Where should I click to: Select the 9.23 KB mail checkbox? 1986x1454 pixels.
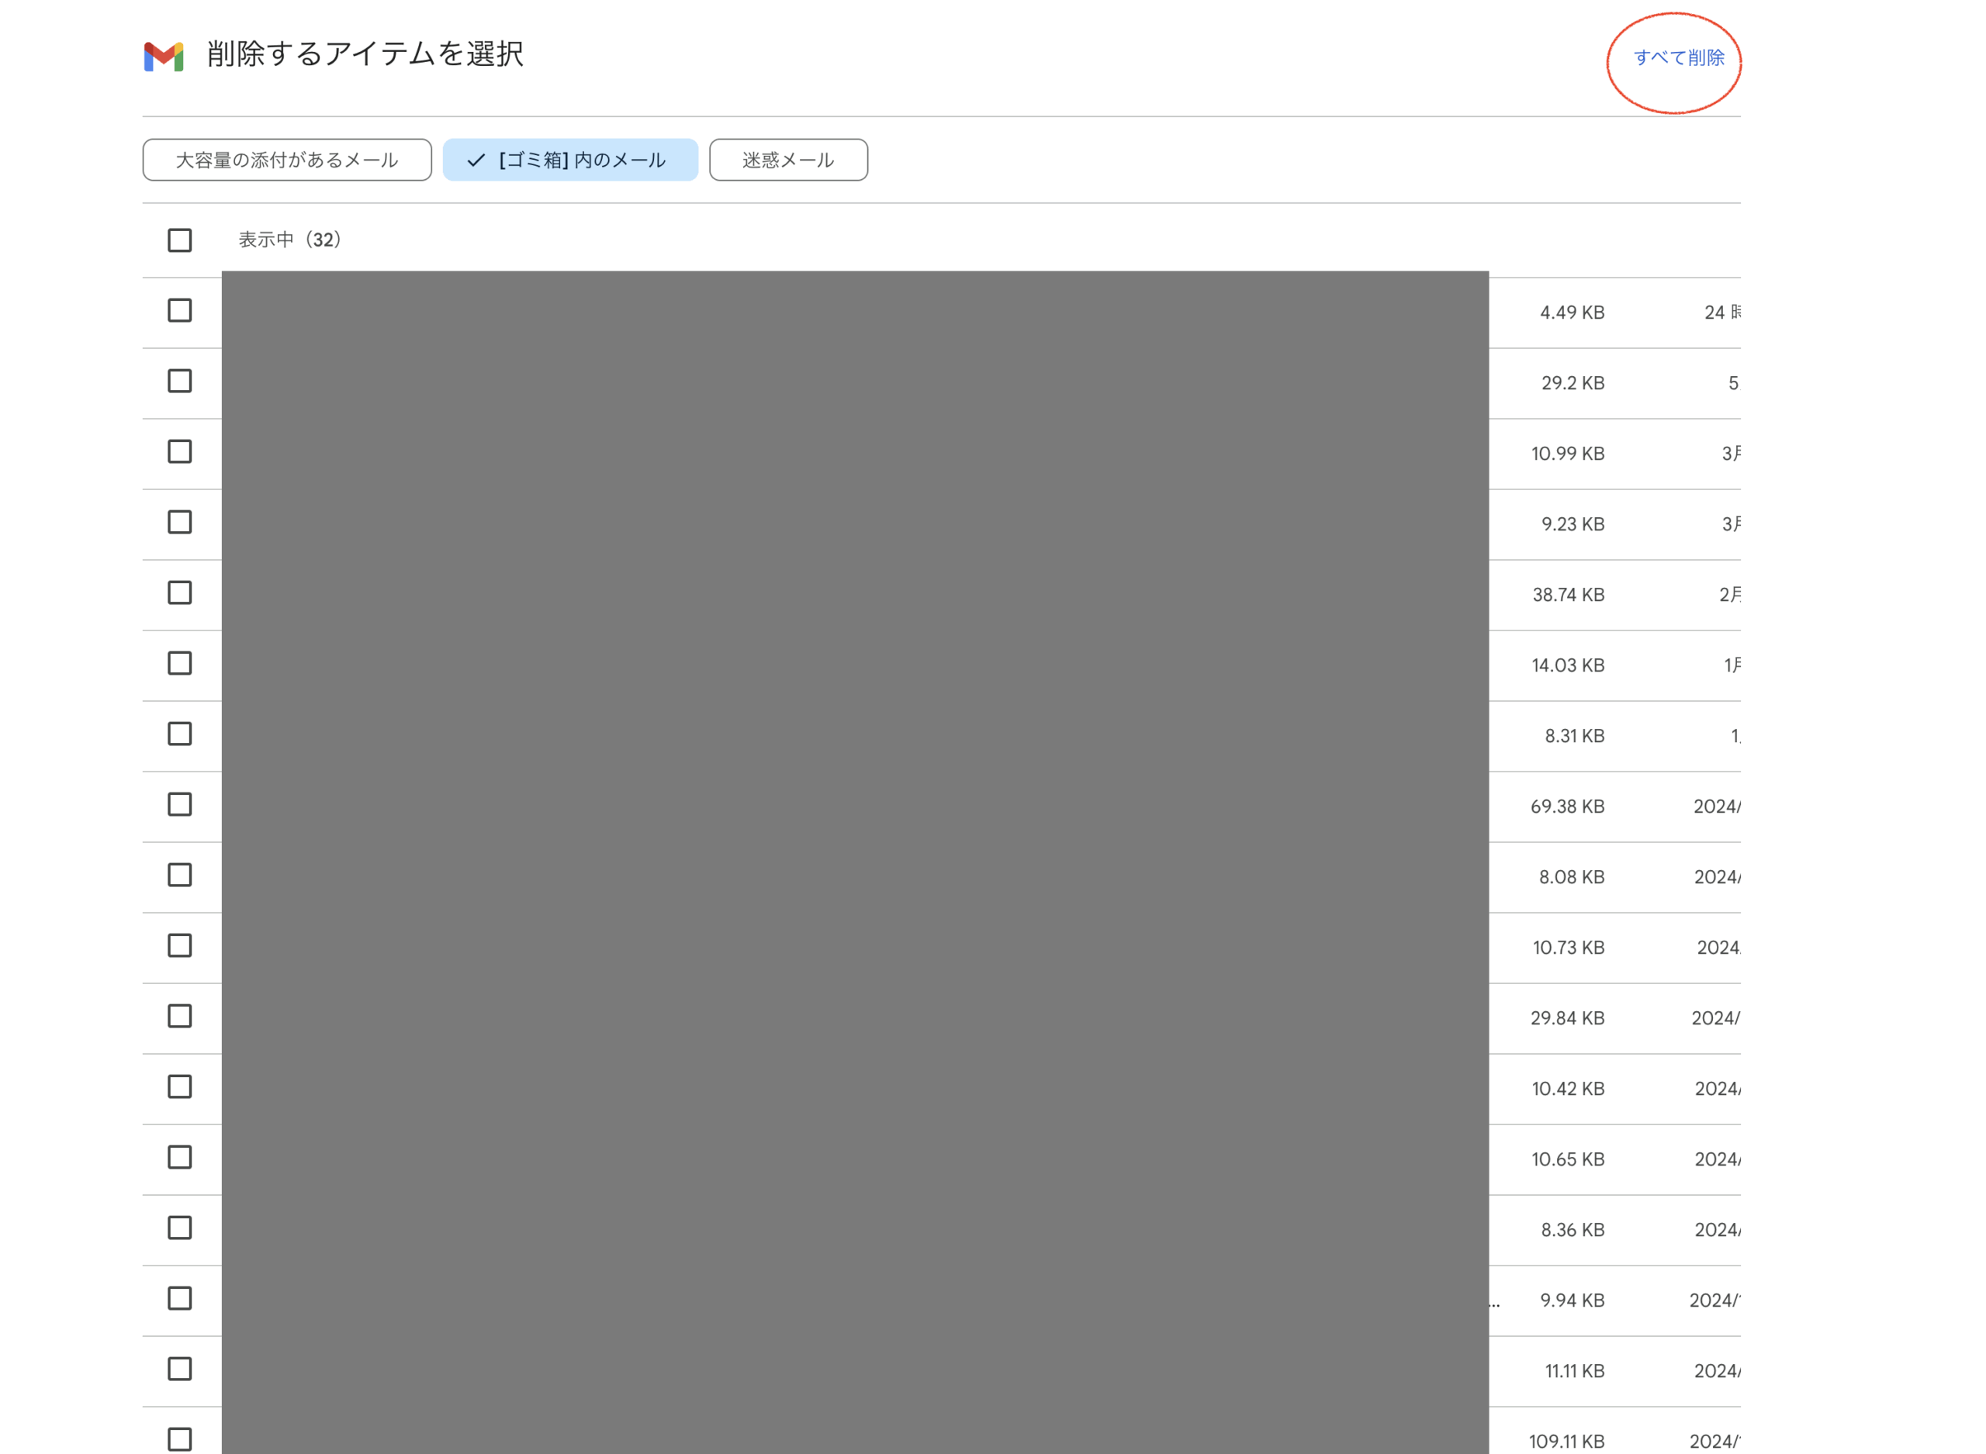pyautogui.click(x=179, y=522)
